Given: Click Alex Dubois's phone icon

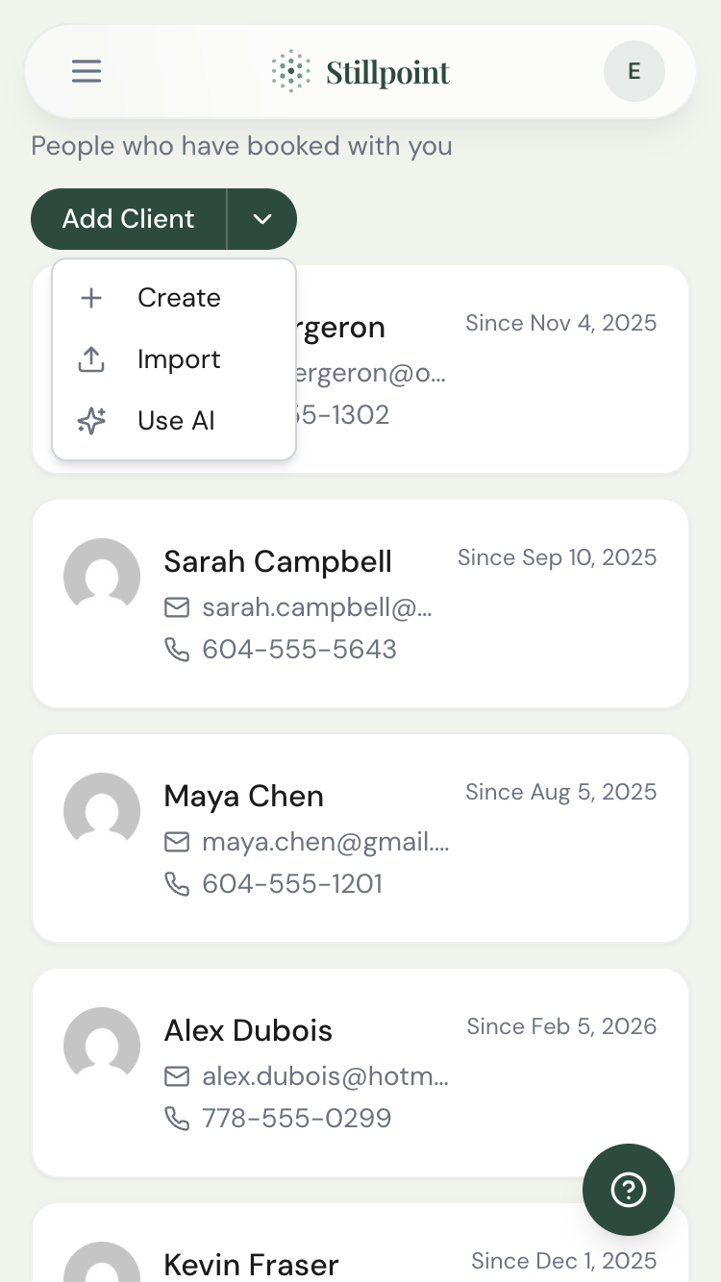Looking at the screenshot, I should click(x=177, y=1119).
